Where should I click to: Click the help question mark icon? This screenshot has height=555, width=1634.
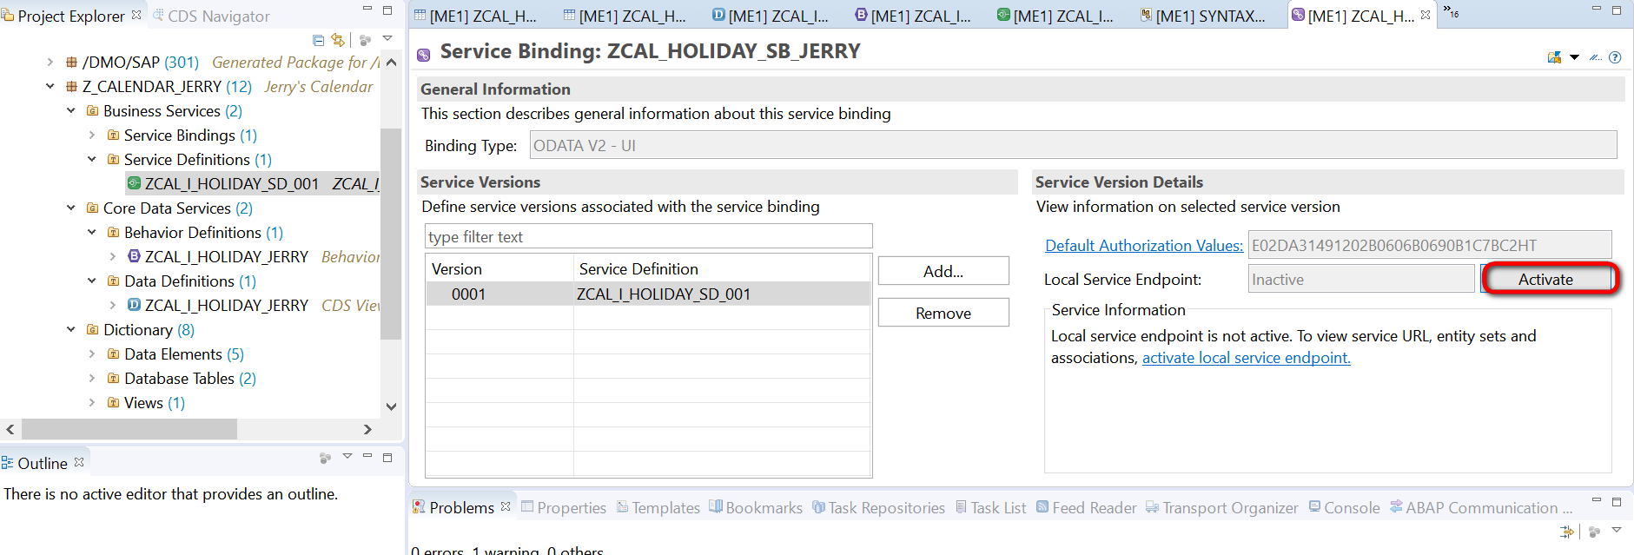pos(1615,57)
